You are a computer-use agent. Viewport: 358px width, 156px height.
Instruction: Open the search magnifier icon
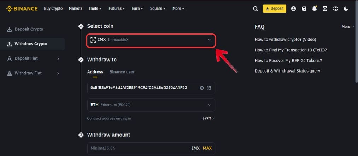coord(256,9)
